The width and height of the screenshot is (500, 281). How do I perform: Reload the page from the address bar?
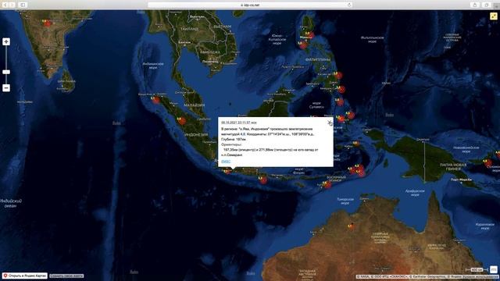click(349, 5)
